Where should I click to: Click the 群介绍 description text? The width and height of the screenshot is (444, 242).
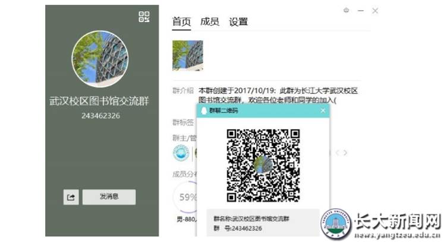tap(278, 95)
